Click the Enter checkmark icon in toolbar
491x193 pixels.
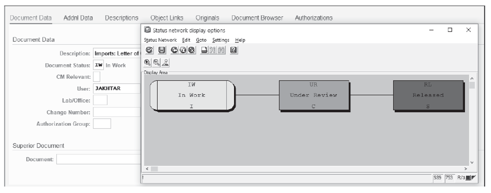point(149,50)
